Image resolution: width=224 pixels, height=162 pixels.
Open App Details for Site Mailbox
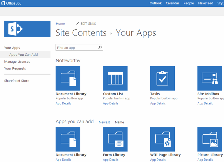(205, 103)
